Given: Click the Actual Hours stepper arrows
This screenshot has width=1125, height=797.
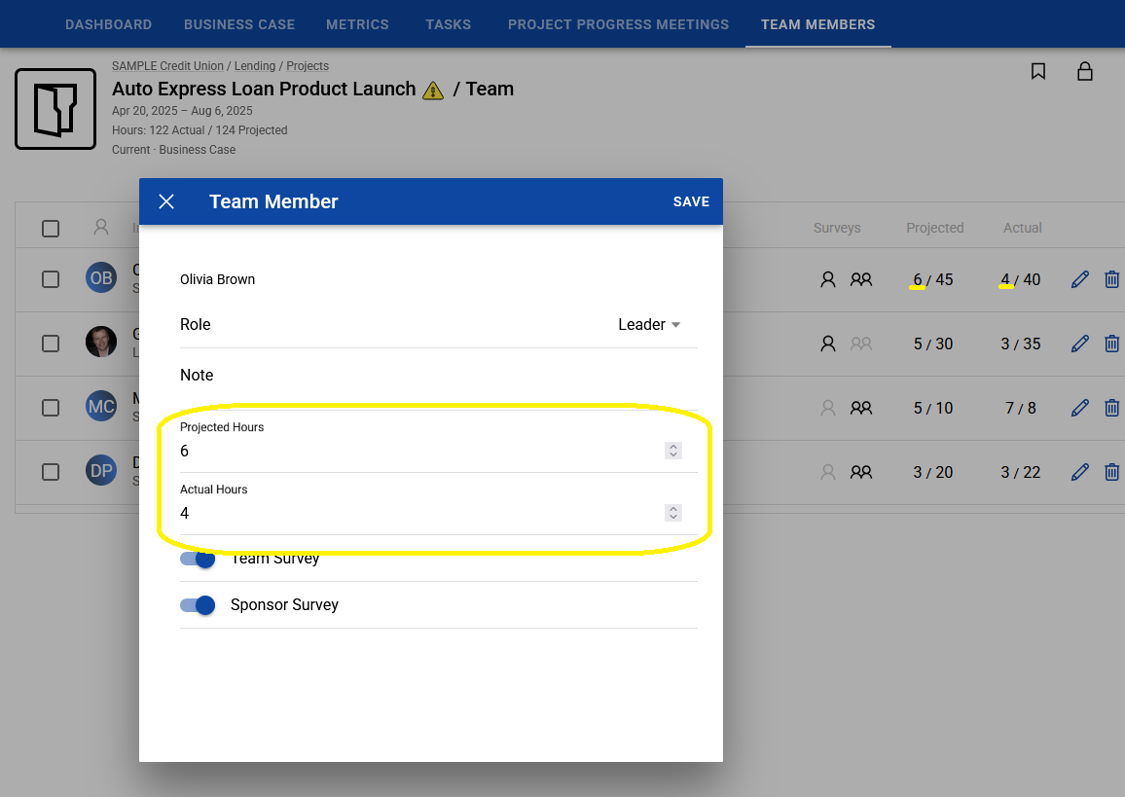Looking at the screenshot, I should pos(672,513).
